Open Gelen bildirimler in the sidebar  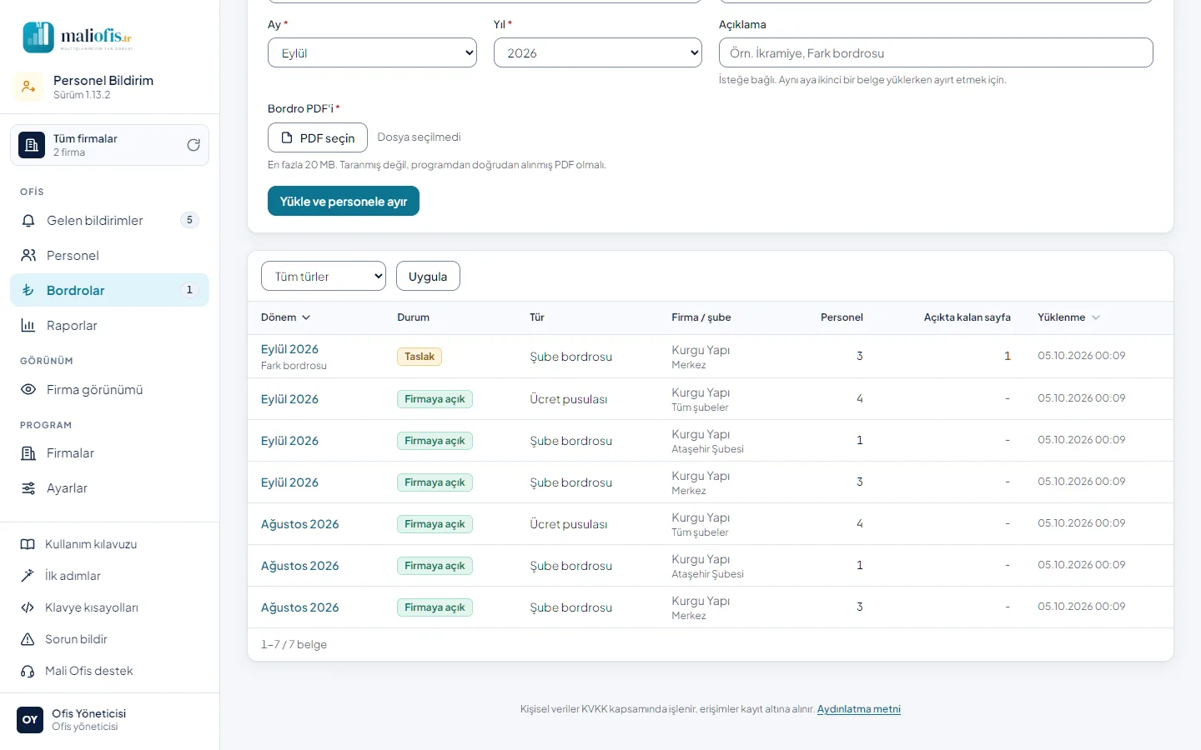pos(109,221)
